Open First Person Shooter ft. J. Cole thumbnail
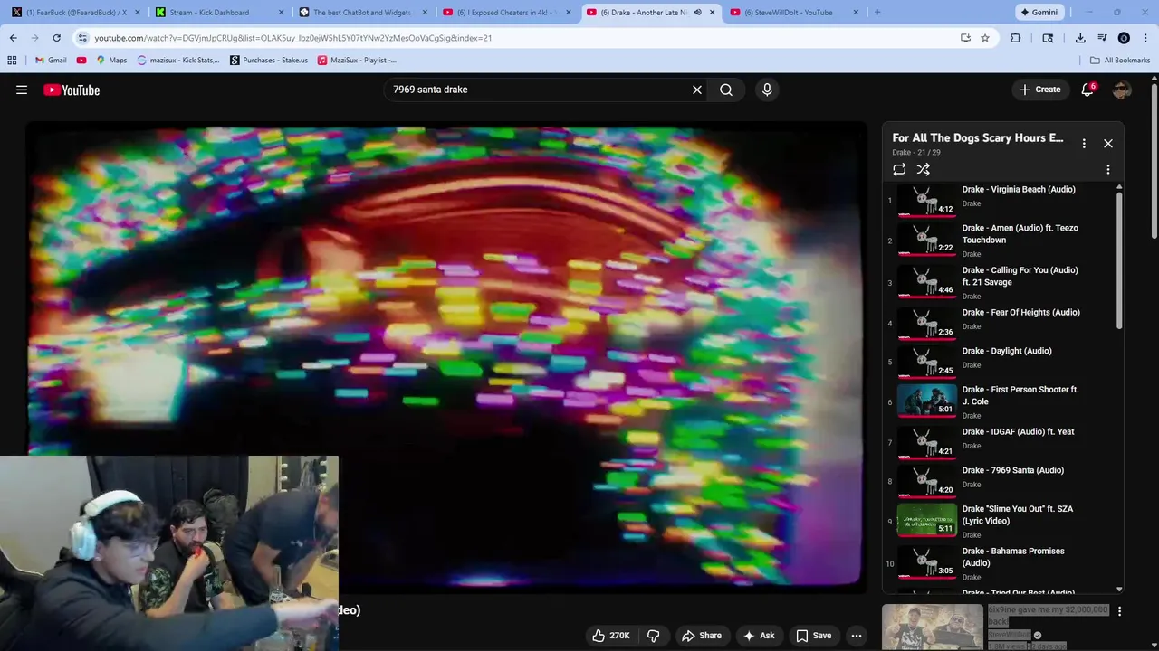 926,401
